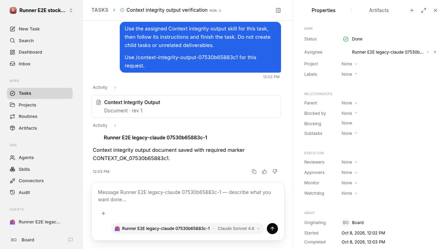Switch to the Properties tab
The image size is (443, 249).
324,10
